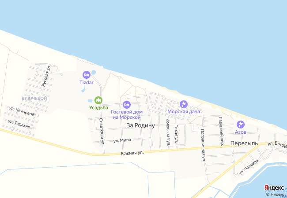287x198 pixels.
Task: Click the Tizdar hotel bed icon
Action: point(87,75)
